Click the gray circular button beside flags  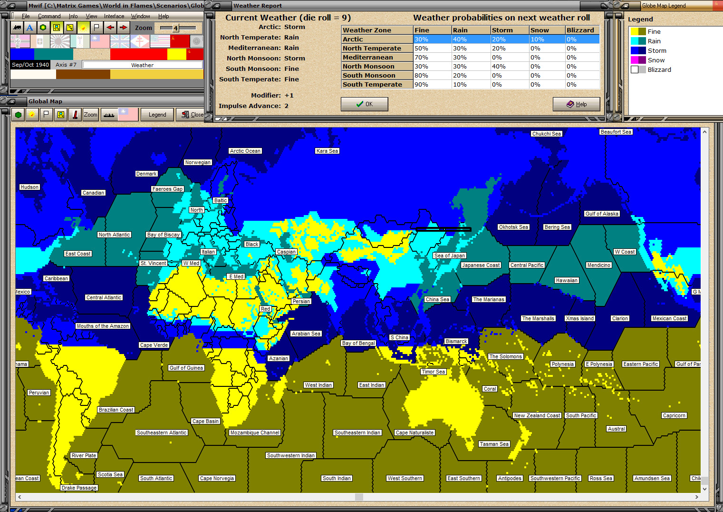(x=197, y=41)
